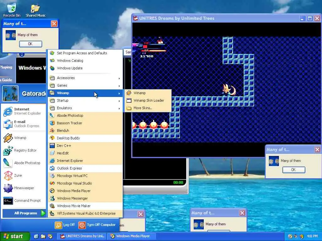Open Winamp Skin Loader submenu entry
Image resolution: width=322 pixels, height=241 pixels.
click(x=147, y=100)
